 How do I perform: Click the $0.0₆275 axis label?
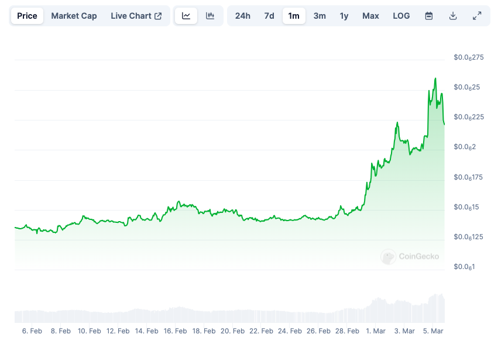pos(468,57)
